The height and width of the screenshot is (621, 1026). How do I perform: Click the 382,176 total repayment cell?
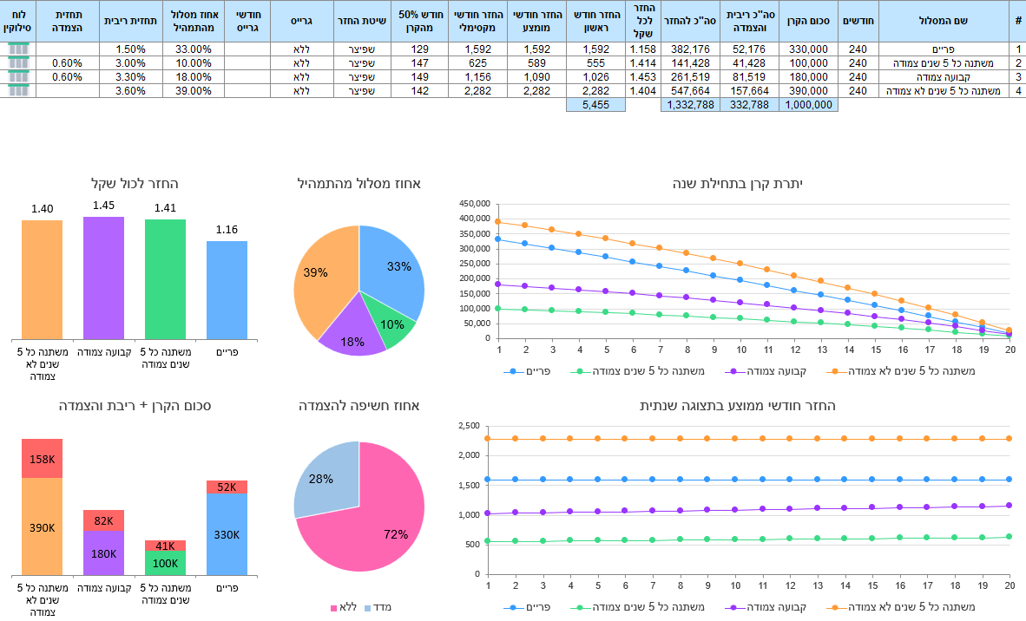pyautogui.click(x=690, y=49)
